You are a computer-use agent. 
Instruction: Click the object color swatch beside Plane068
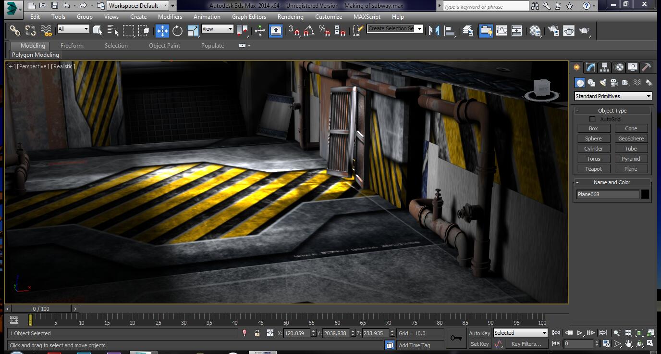pyautogui.click(x=645, y=194)
